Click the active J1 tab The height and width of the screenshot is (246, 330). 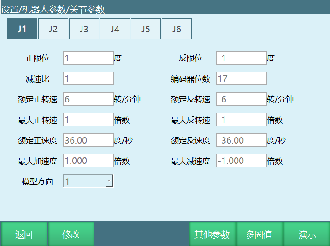click(x=22, y=29)
